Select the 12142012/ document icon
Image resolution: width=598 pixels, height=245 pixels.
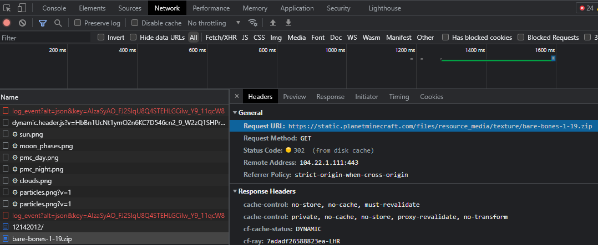click(6, 227)
